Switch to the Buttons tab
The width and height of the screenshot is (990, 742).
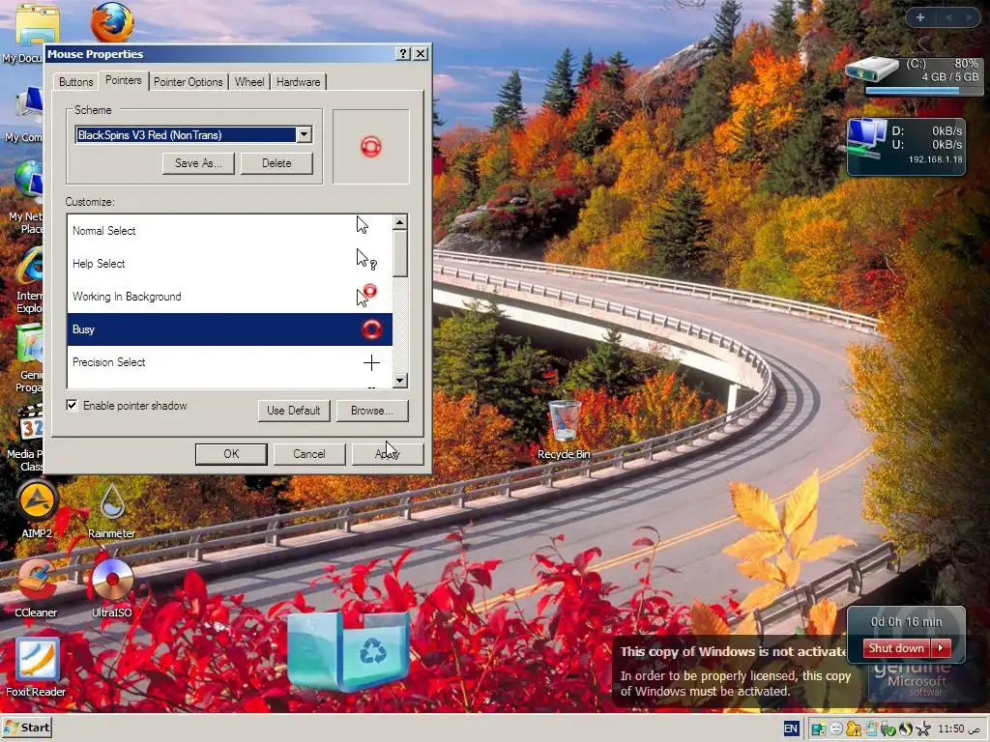(x=75, y=82)
